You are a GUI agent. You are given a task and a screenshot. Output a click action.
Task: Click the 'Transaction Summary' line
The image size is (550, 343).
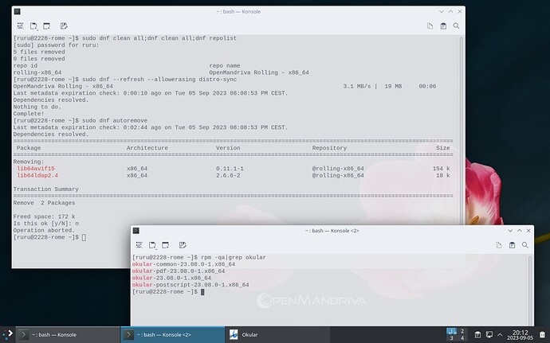click(x=46, y=189)
